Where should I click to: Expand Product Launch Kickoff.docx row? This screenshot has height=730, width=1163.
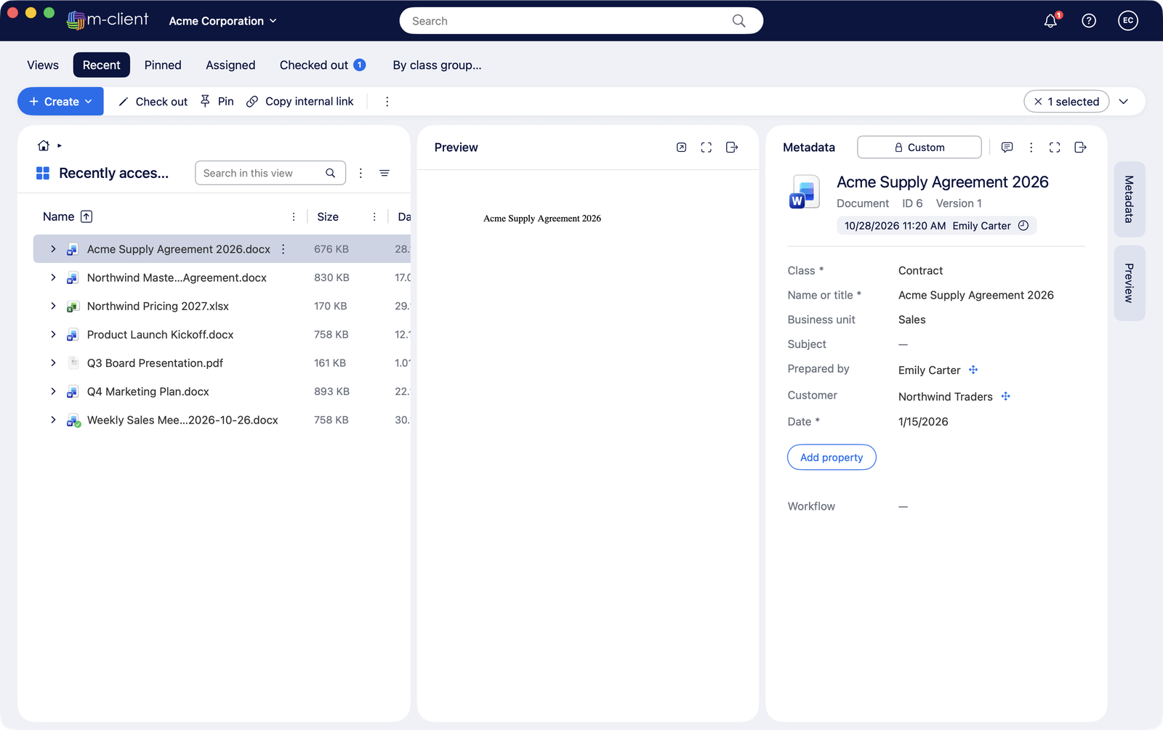[53, 334]
